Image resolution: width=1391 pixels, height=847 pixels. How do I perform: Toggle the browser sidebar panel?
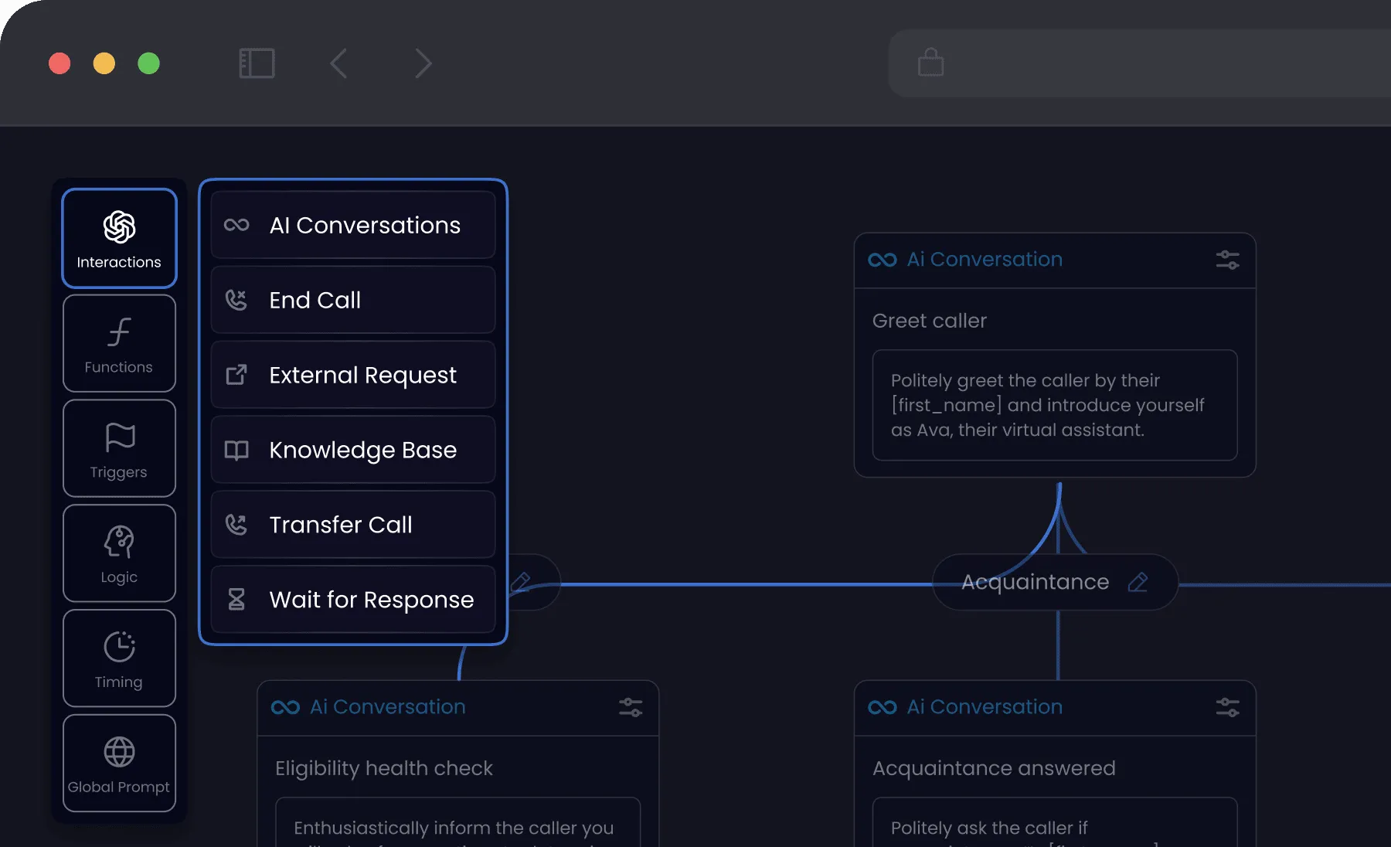pos(257,63)
